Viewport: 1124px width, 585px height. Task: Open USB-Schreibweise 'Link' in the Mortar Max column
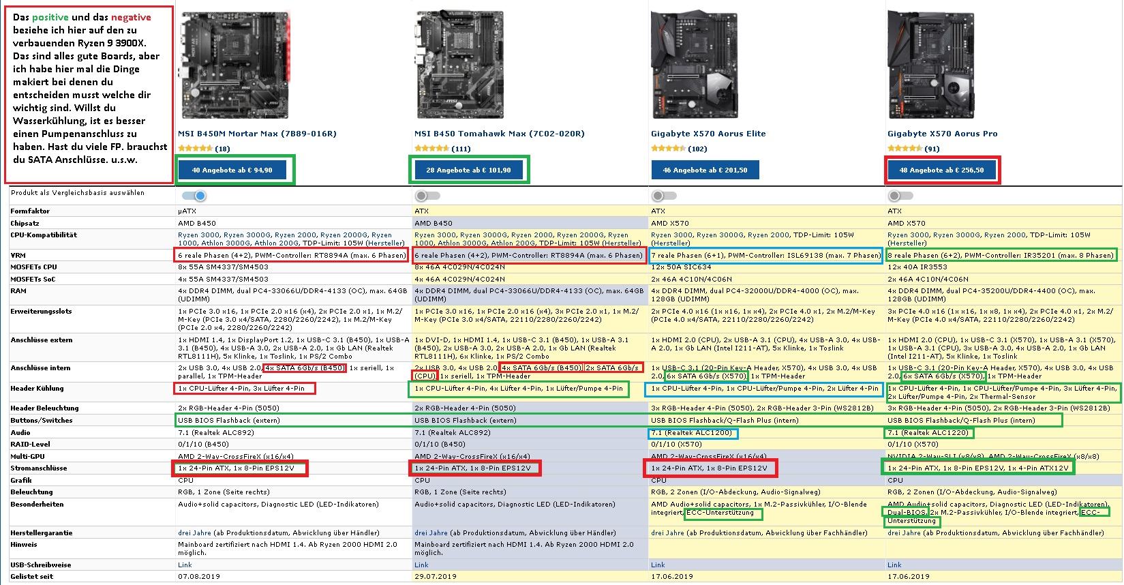(x=185, y=565)
